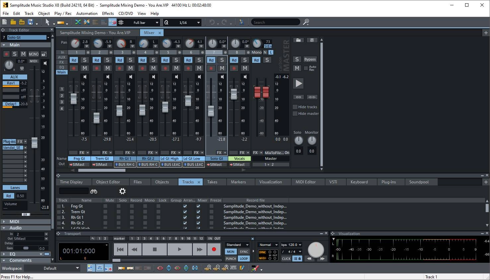
Task: Toggle the mixer view icon in workspace bar
Action: [100, 268]
